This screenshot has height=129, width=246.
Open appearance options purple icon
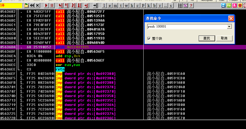coord(185,6)
